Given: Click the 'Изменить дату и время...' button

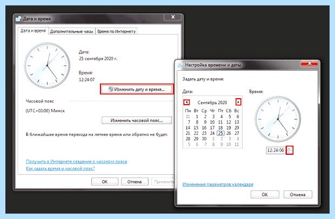Looking at the screenshot, I should point(137,89).
